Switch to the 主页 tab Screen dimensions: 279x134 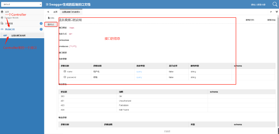point(55,12)
